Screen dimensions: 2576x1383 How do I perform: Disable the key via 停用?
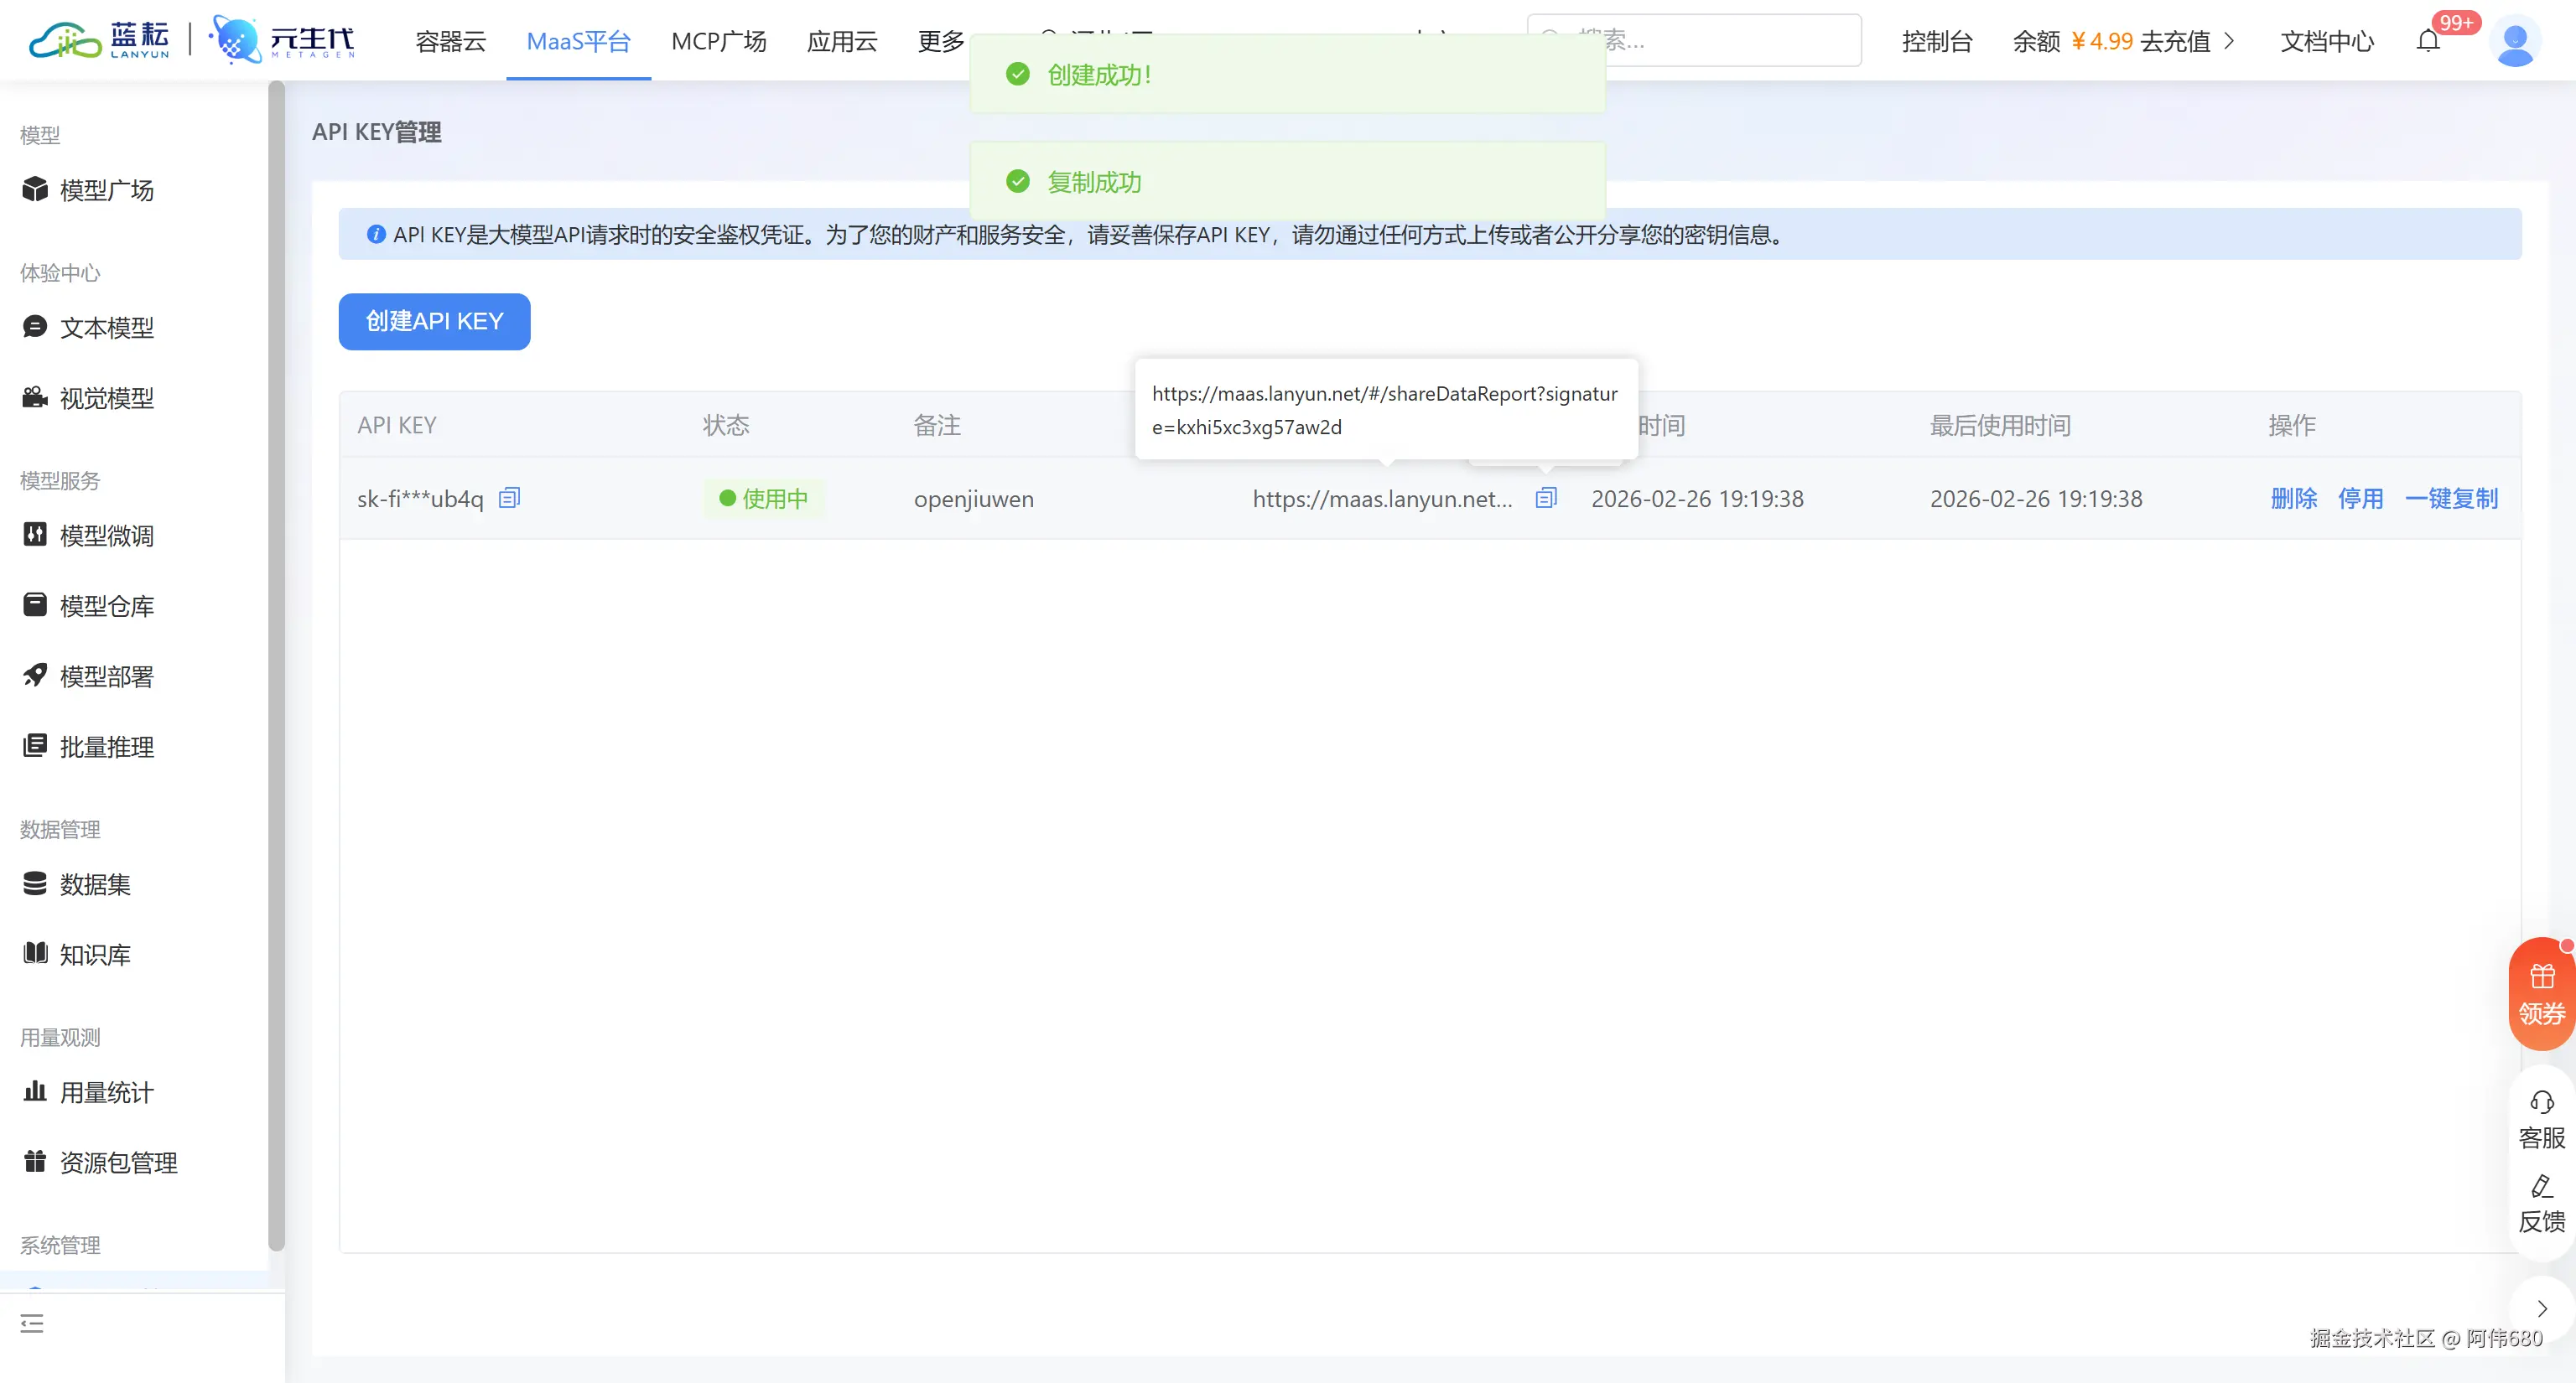click(2360, 499)
